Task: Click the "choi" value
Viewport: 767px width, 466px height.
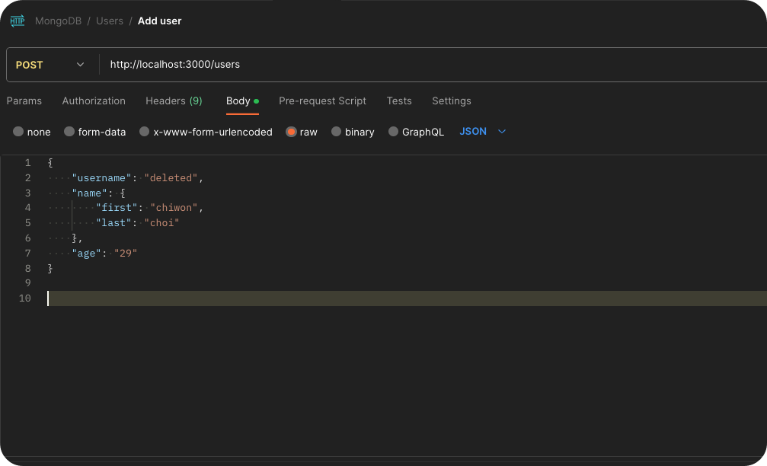Action: pos(162,223)
